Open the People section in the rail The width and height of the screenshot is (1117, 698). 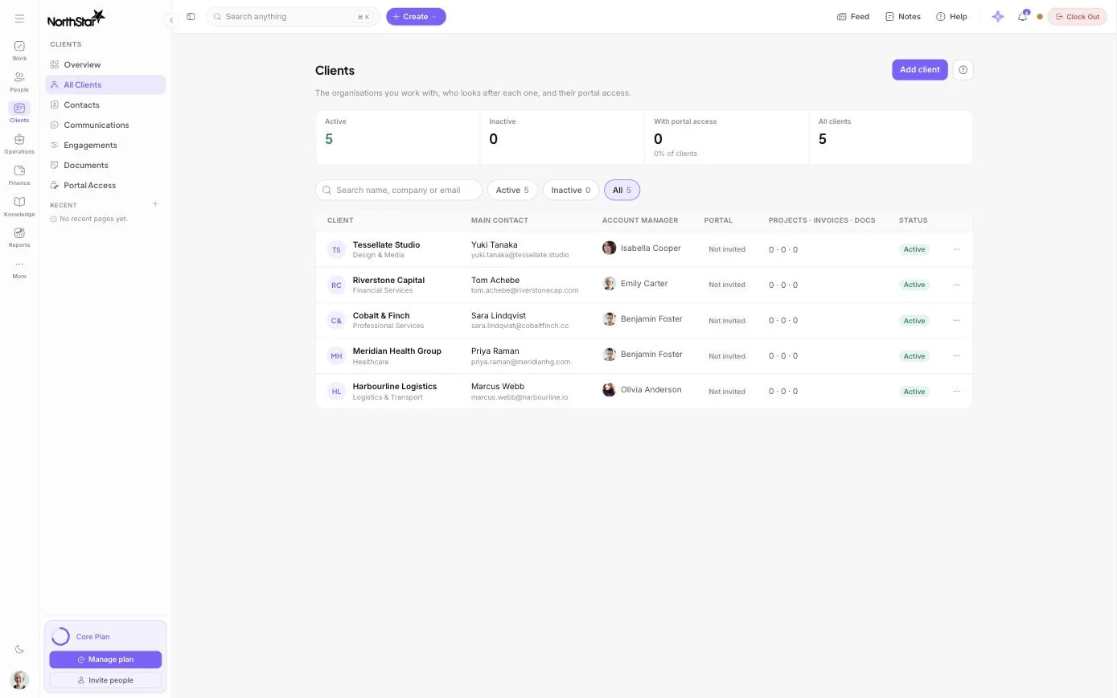(x=19, y=82)
